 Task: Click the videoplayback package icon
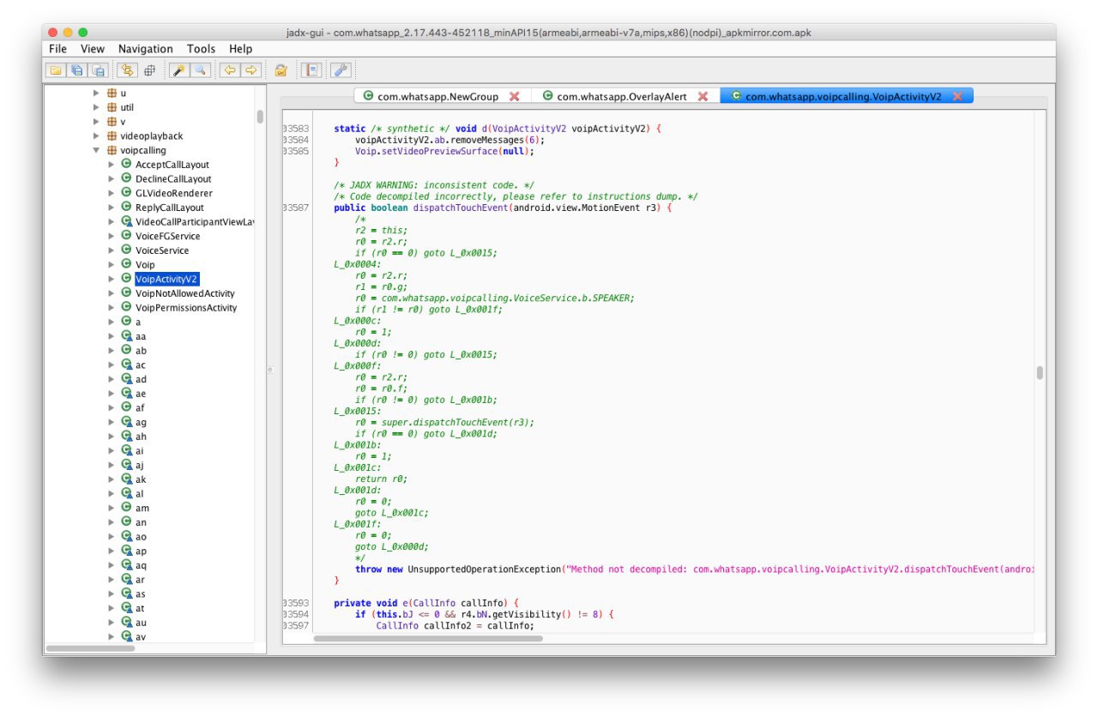(x=112, y=136)
